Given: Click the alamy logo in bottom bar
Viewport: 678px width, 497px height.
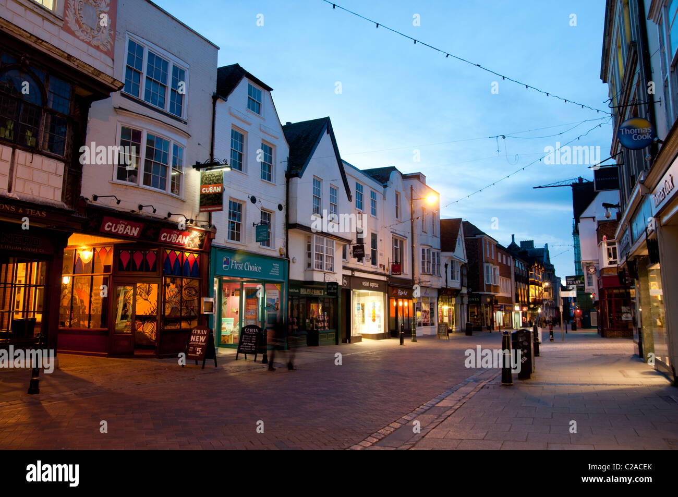Looking at the screenshot, I should click(x=53, y=474).
